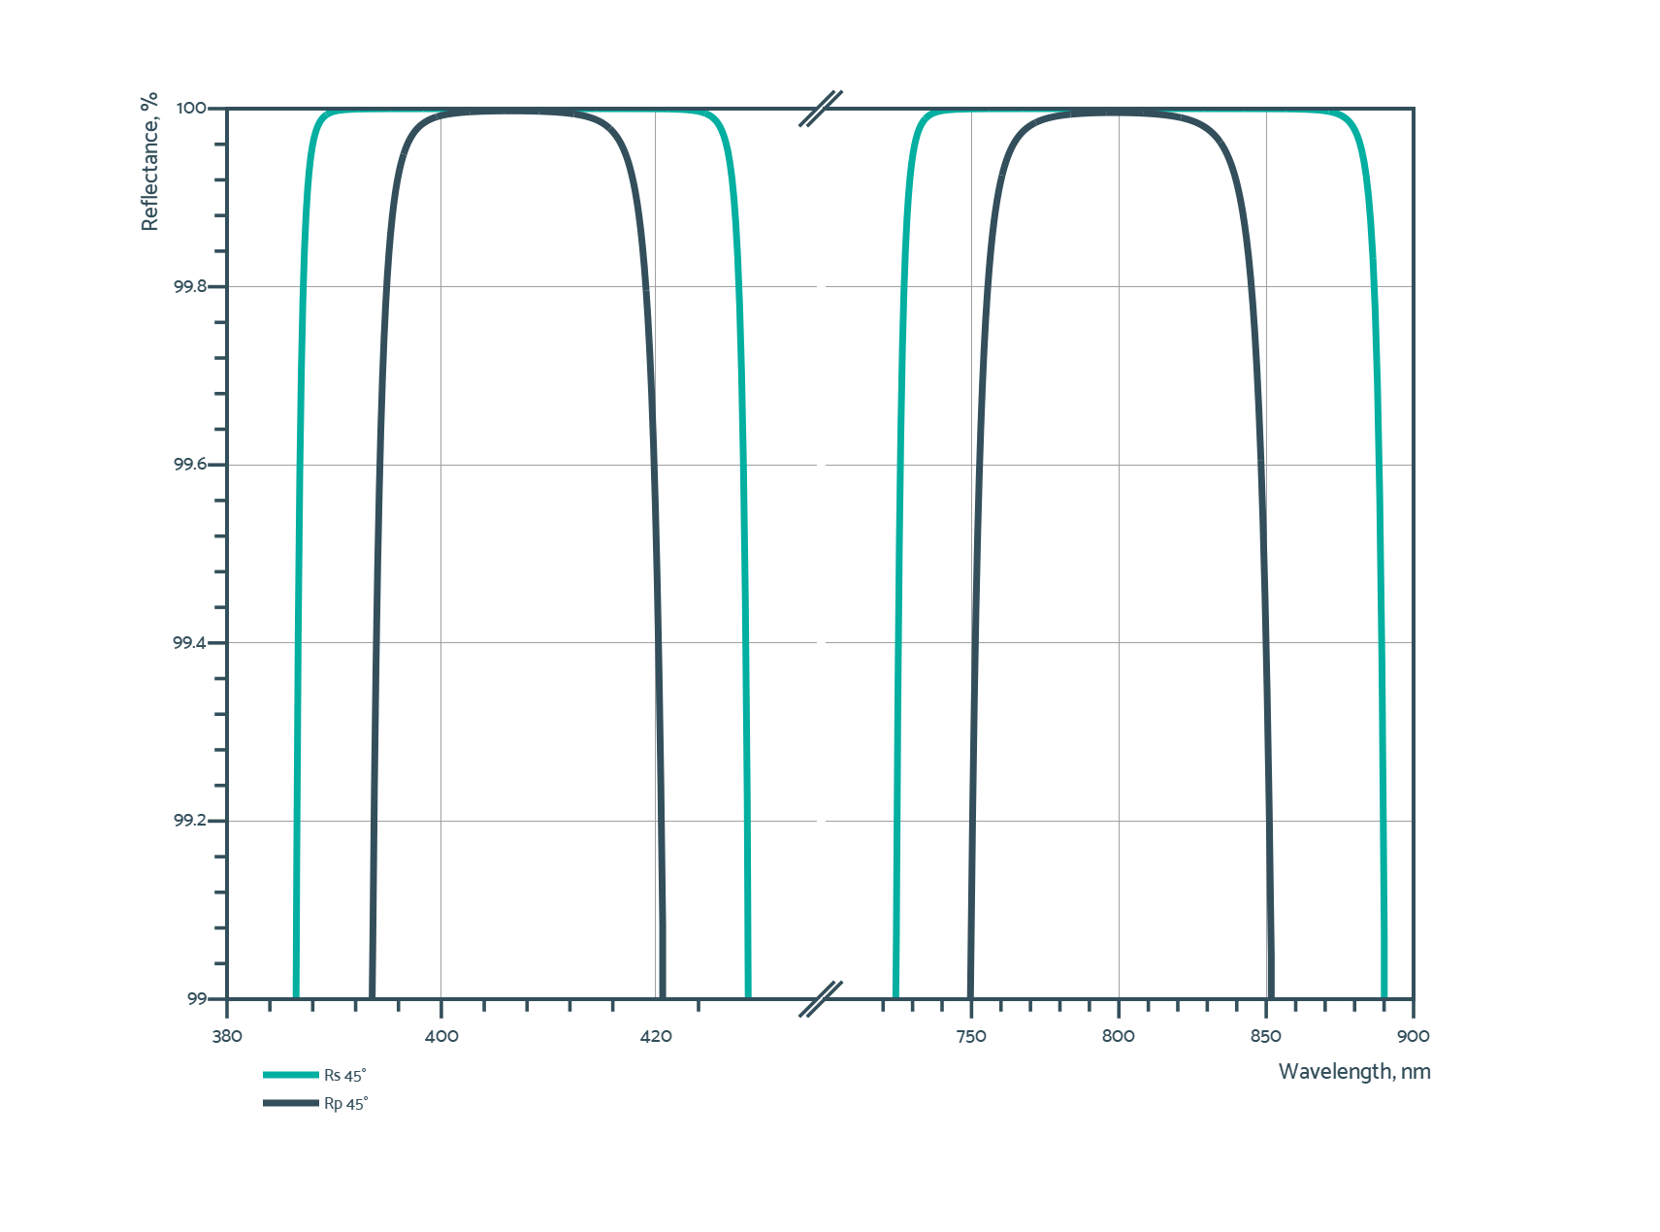Click the axis break mark on top border

(x=821, y=108)
